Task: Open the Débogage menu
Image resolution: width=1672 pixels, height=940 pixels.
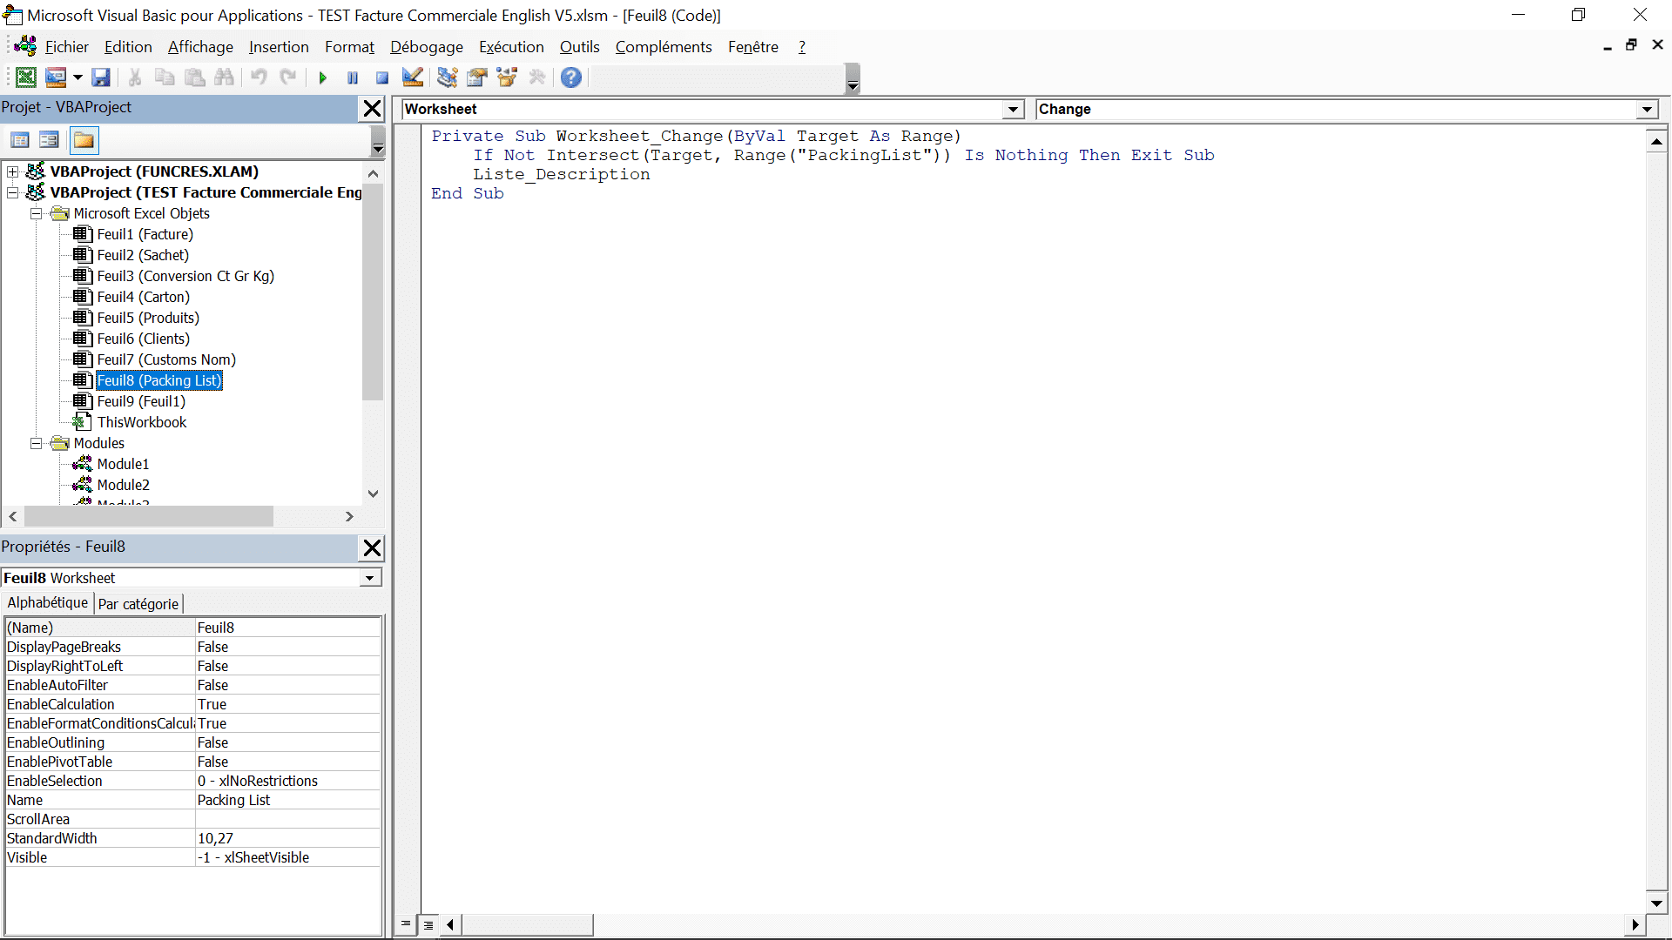Action: pos(426,47)
